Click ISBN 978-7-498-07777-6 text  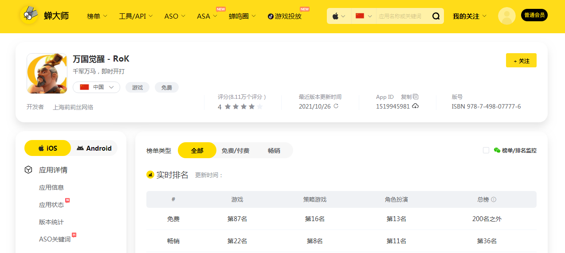(486, 106)
